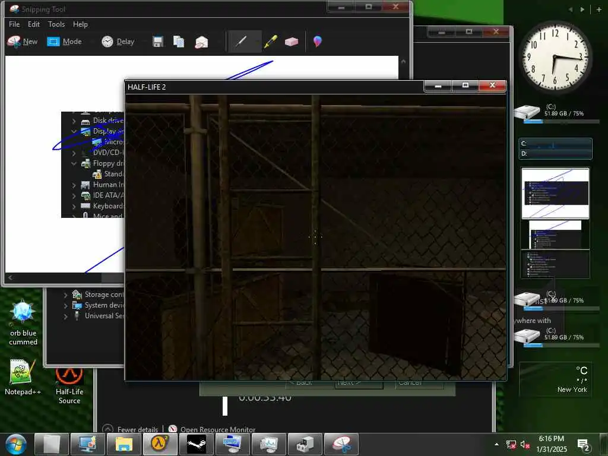Click the D: row in disk activity gadget

tap(556, 154)
